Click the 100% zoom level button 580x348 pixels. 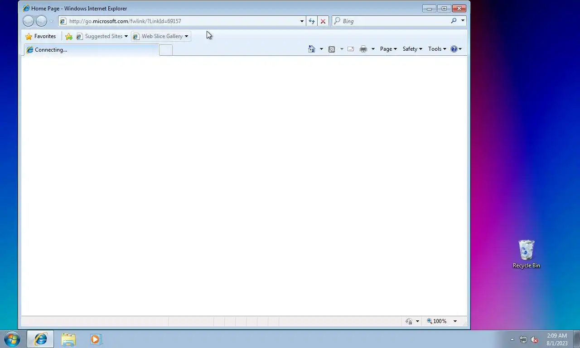coord(437,321)
